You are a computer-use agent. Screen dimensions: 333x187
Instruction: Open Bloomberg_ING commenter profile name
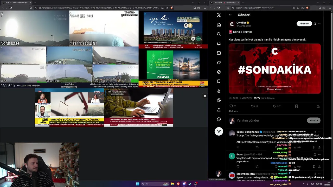245,174
